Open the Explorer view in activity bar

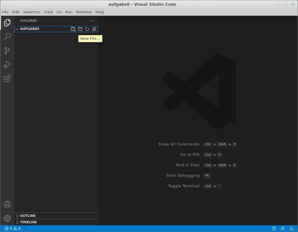pyautogui.click(x=7, y=23)
